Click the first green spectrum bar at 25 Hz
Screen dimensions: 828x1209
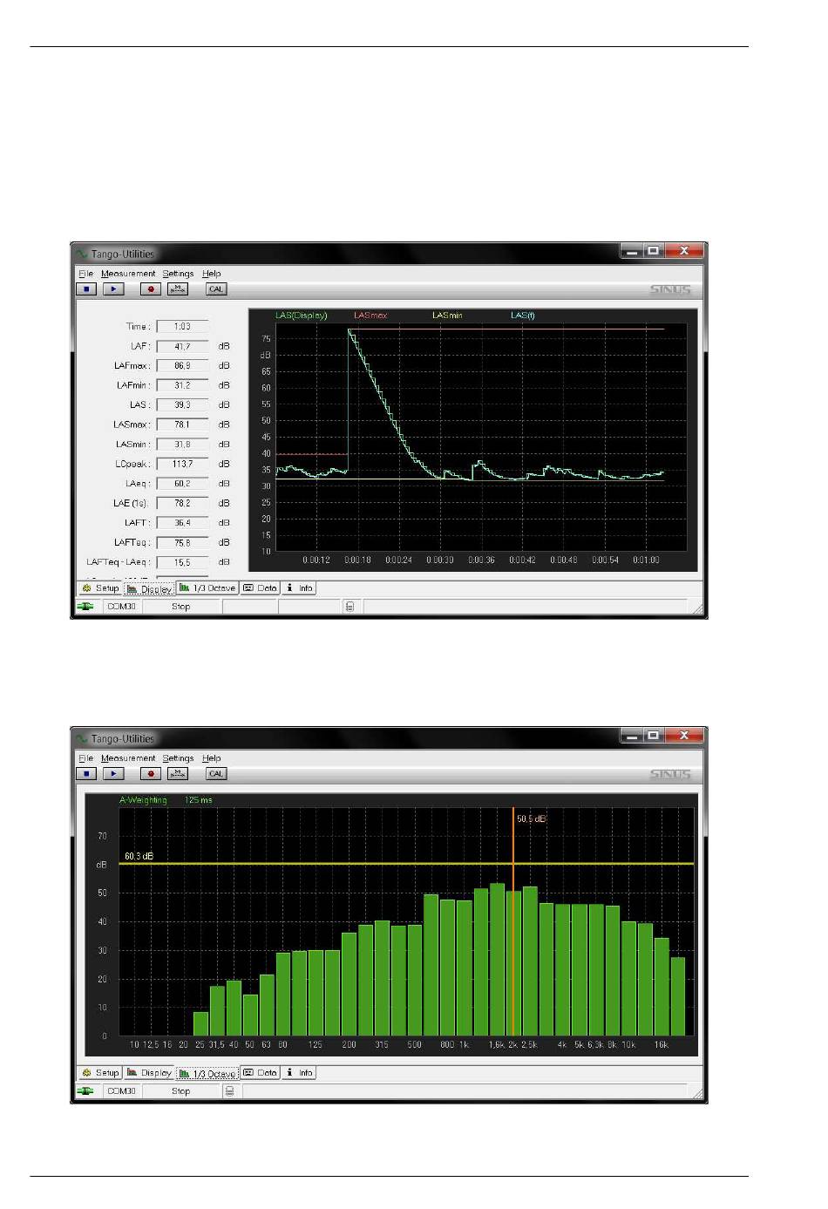coord(200,1023)
